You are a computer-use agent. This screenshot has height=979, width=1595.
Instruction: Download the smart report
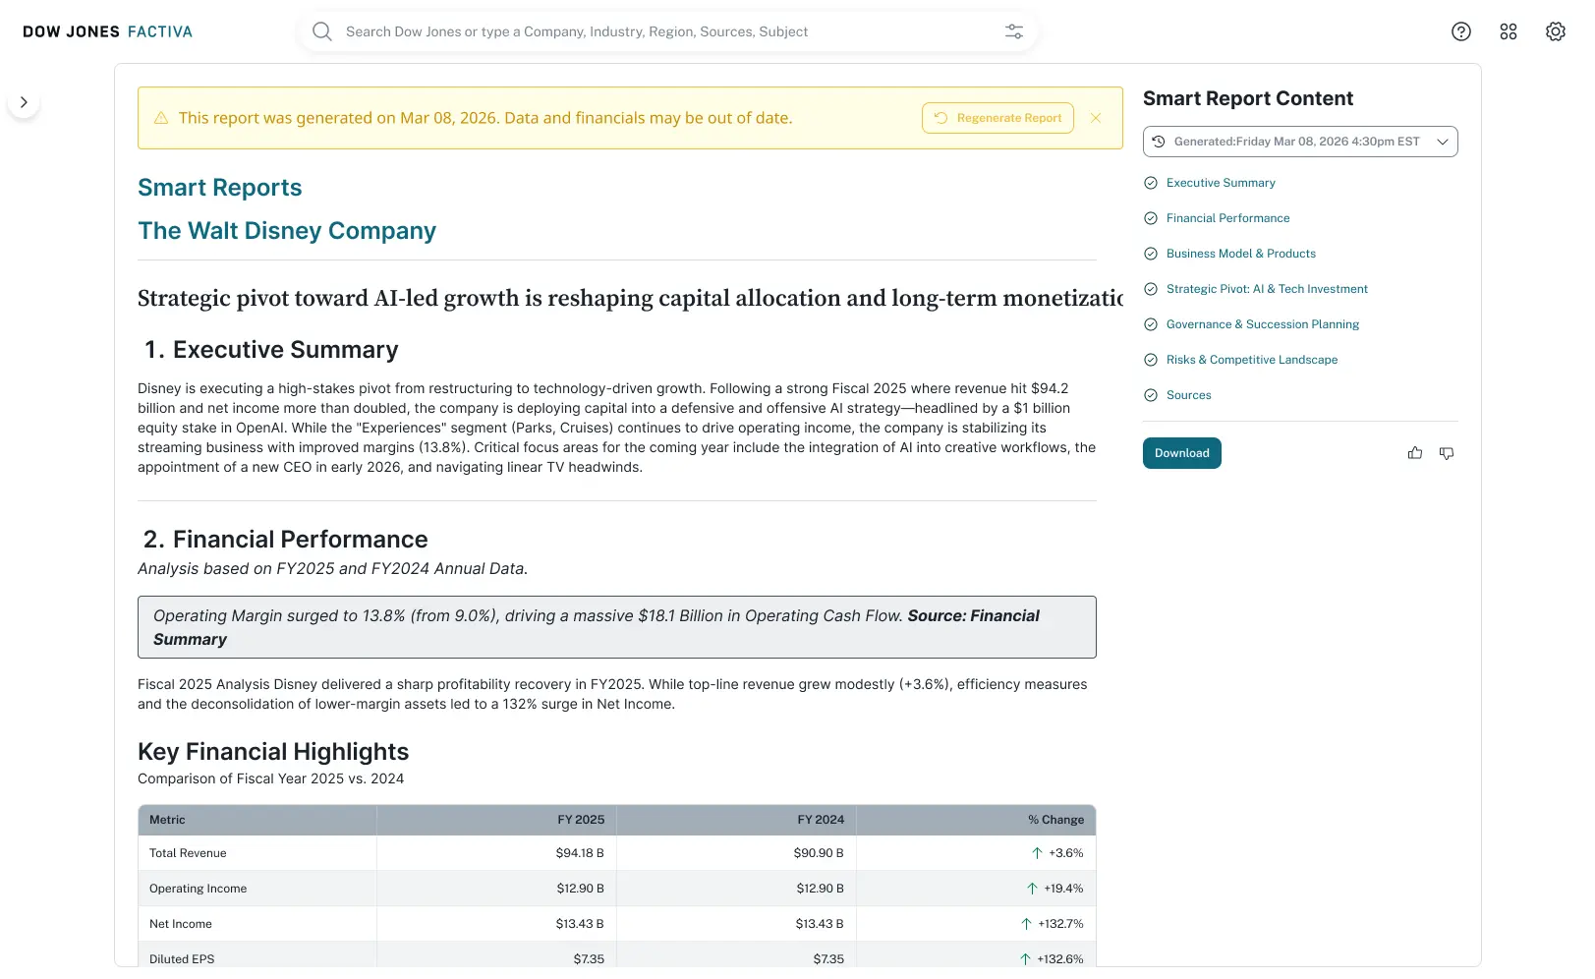[x=1181, y=453]
